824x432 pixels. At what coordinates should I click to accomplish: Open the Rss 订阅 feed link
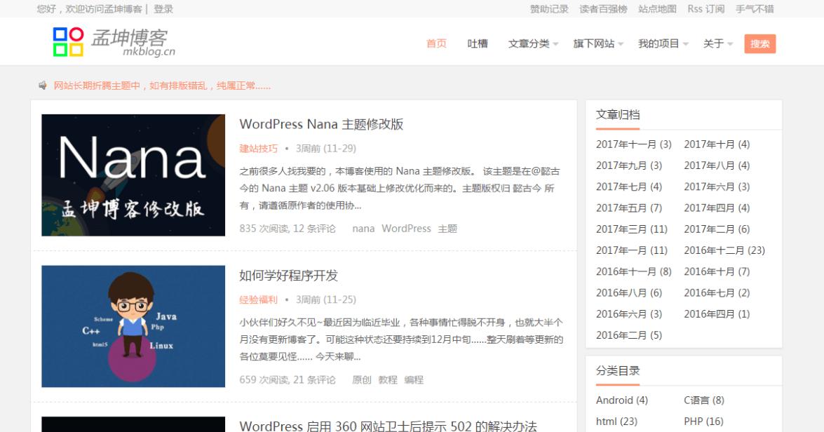[x=705, y=9]
